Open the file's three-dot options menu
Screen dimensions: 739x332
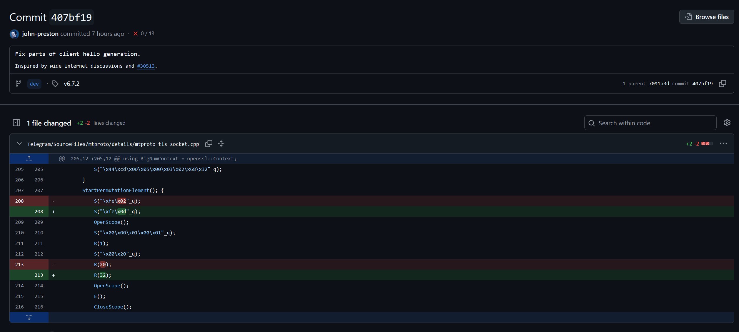(723, 144)
